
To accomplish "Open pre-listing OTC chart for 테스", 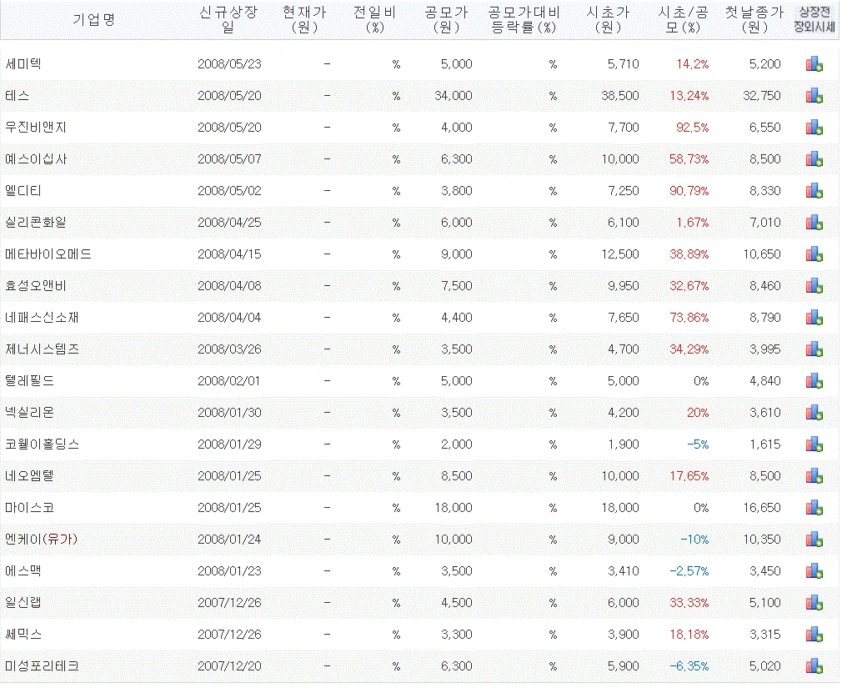I will point(814,95).
